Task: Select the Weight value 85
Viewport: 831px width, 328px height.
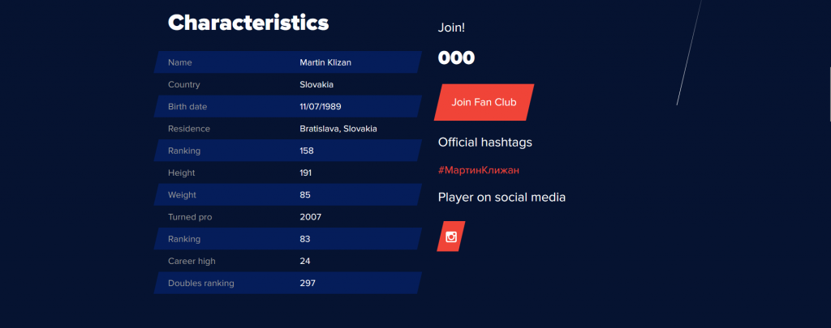Action: pyautogui.click(x=305, y=195)
